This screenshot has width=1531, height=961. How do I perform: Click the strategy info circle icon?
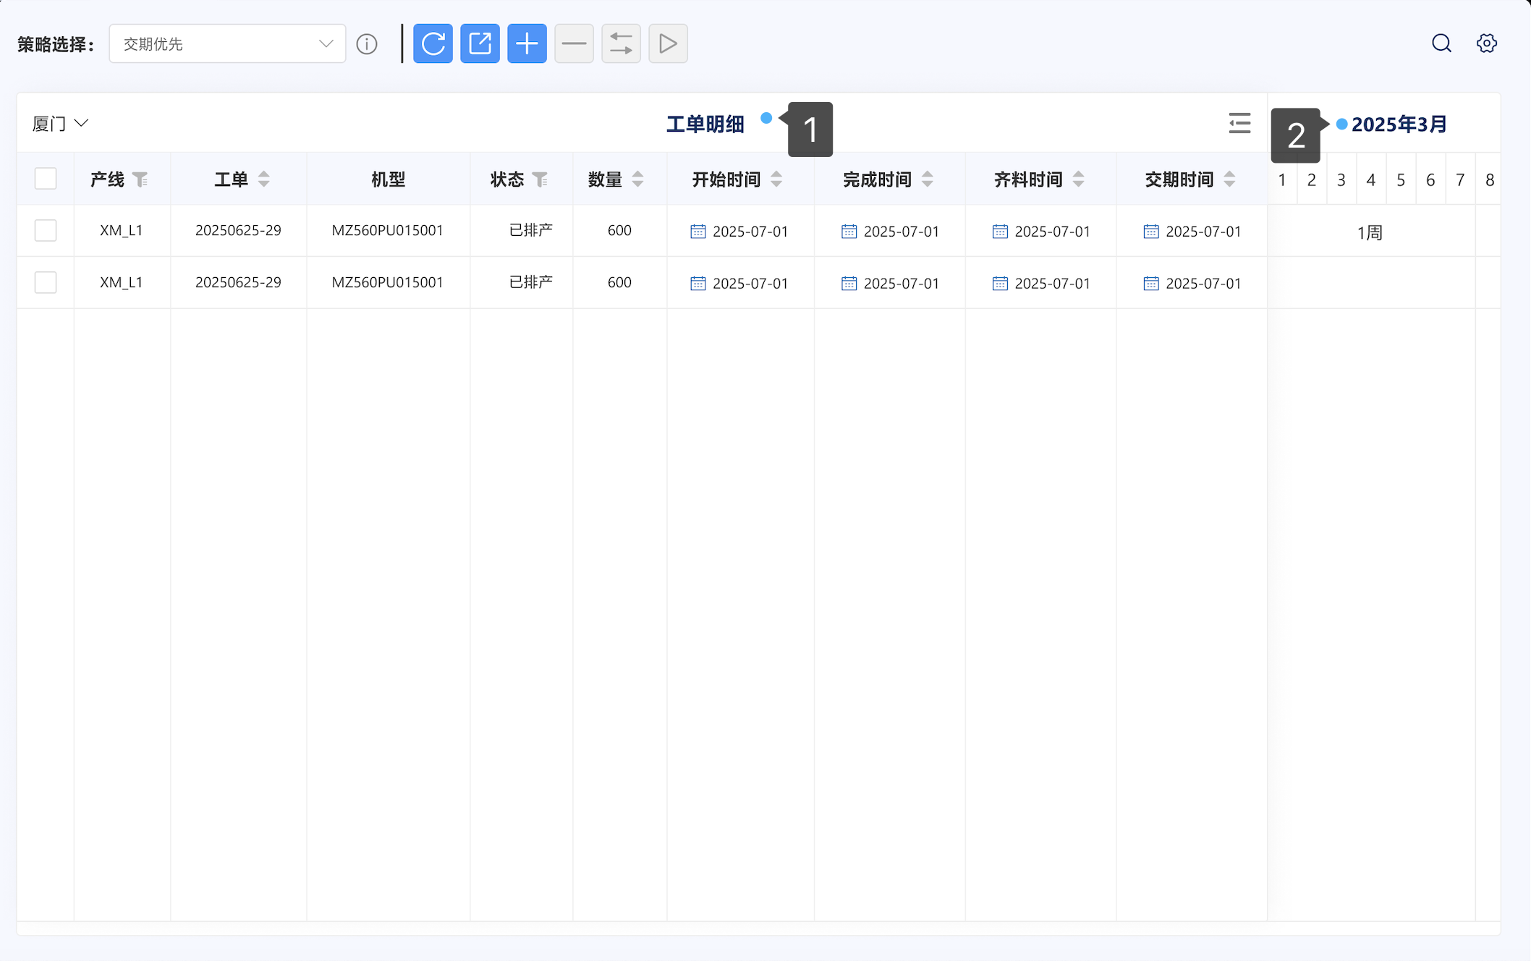(367, 44)
